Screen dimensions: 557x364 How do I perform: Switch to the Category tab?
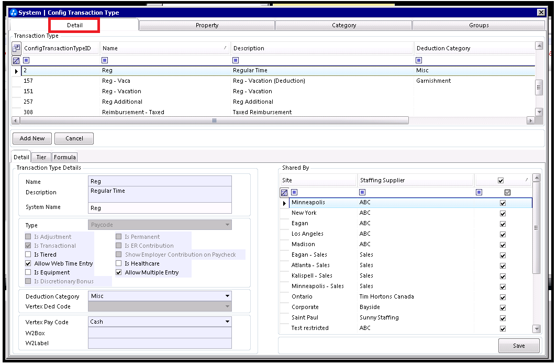point(344,25)
